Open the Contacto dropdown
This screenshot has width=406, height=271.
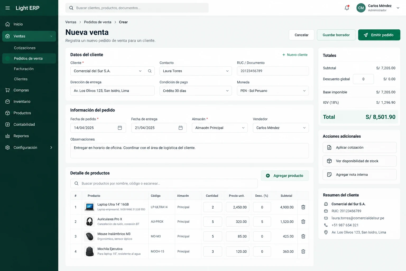tap(196, 71)
